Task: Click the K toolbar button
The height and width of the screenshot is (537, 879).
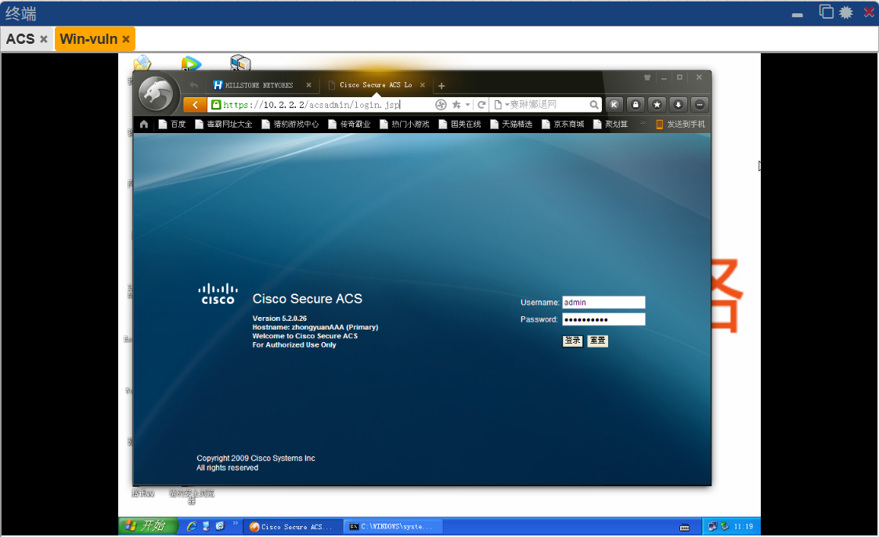Action: pyautogui.click(x=614, y=104)
